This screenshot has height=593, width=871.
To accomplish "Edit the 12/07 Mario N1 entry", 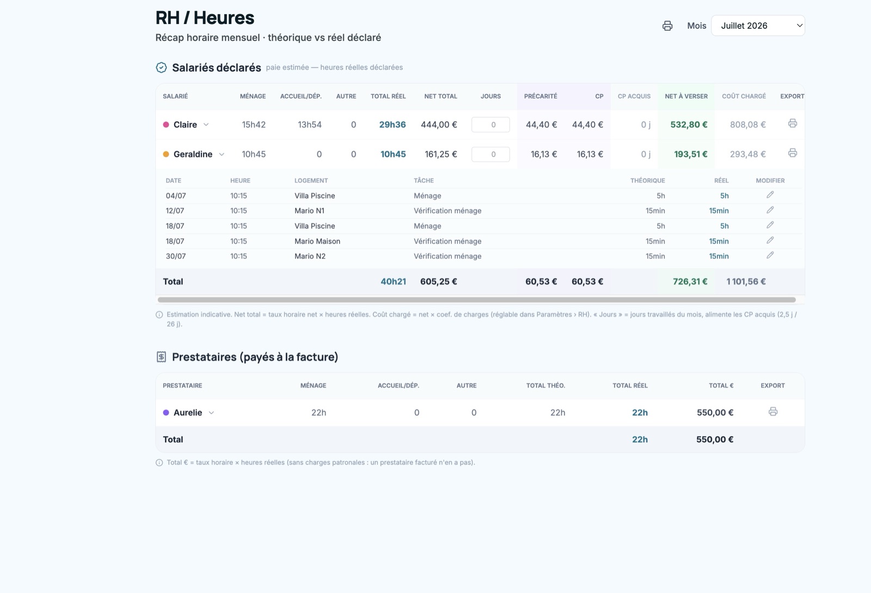I will [x=770, y=210].
